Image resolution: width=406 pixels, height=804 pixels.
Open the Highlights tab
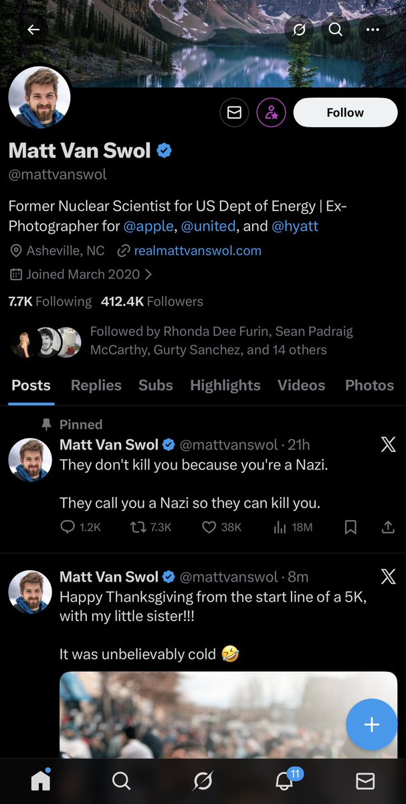pyautogui.click(x=225, y=385)
